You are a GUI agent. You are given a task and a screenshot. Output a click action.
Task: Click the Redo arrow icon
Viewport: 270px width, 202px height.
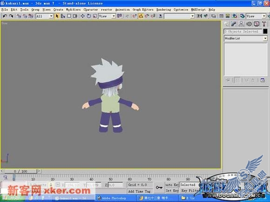[11, 16]
